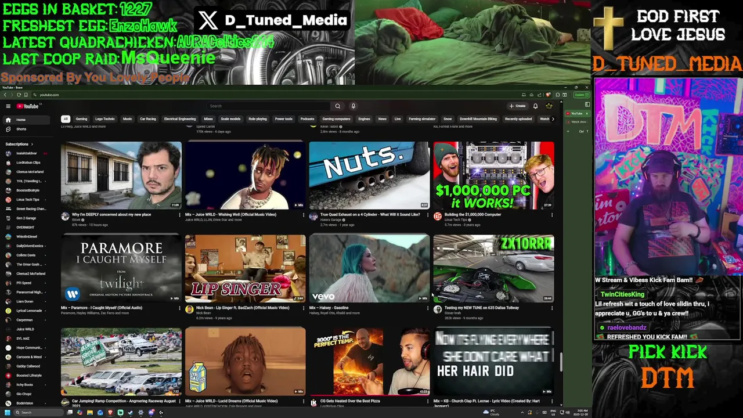Click the search magnifier button

click(x=337, y=106)
